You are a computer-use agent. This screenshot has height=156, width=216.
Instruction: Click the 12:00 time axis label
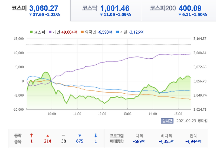[102, 114]
